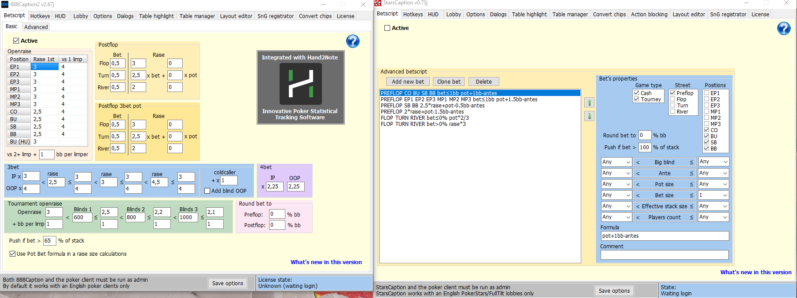
Task: Open right Bet size dropdown showing 1
Action: coord(713,195)
